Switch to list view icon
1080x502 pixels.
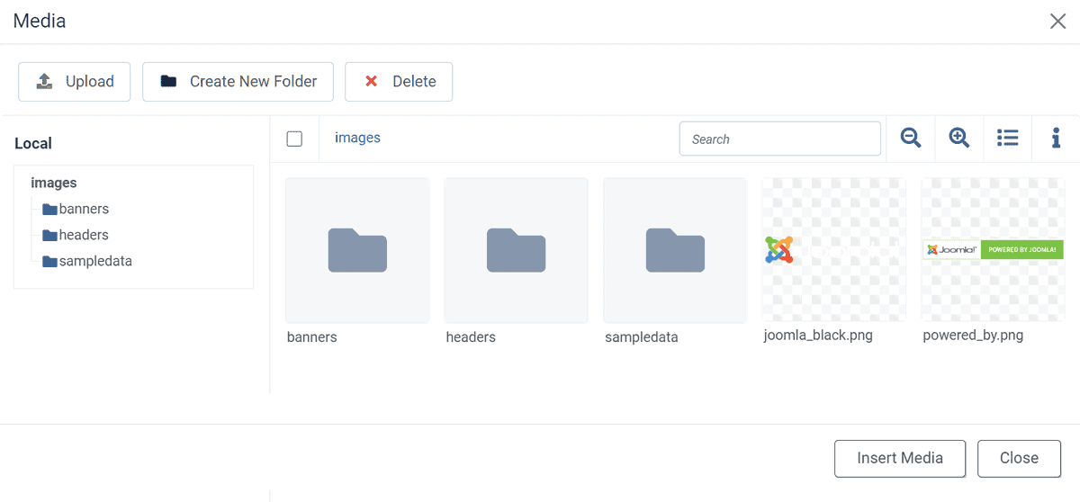point(1008,139)
